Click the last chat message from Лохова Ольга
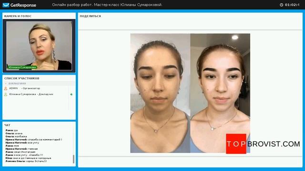Viewport: 305px width, 171px height. point(26,161)
